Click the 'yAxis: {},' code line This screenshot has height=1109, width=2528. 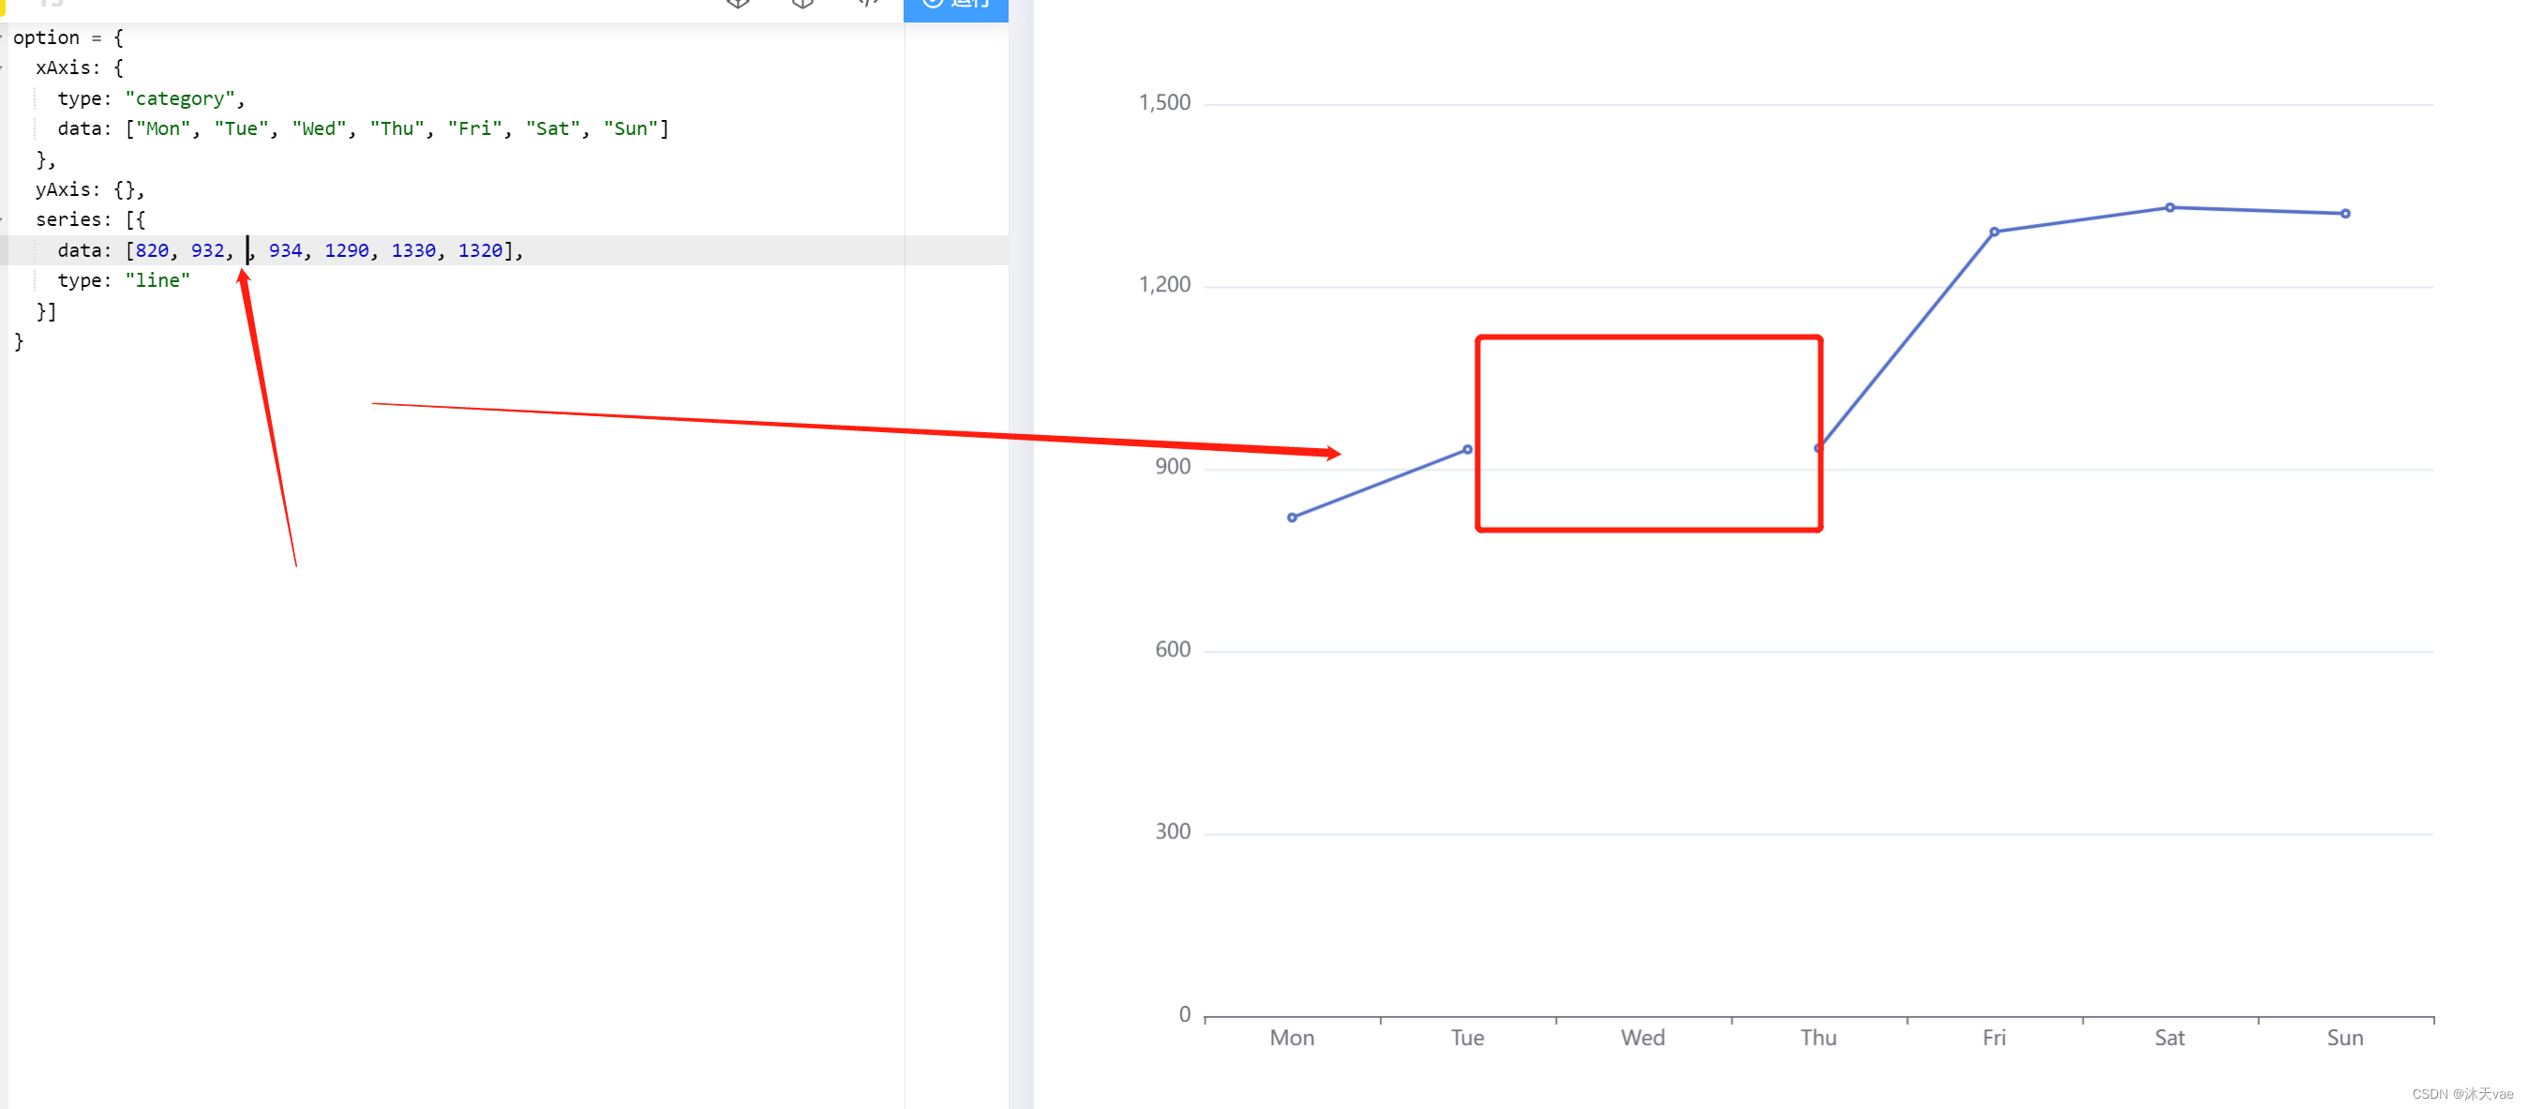(x=89, y=189)
